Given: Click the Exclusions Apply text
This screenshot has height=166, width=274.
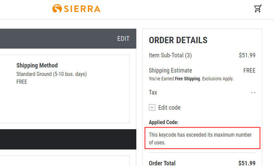Looking at the screenshot, I should coord(218,79).
